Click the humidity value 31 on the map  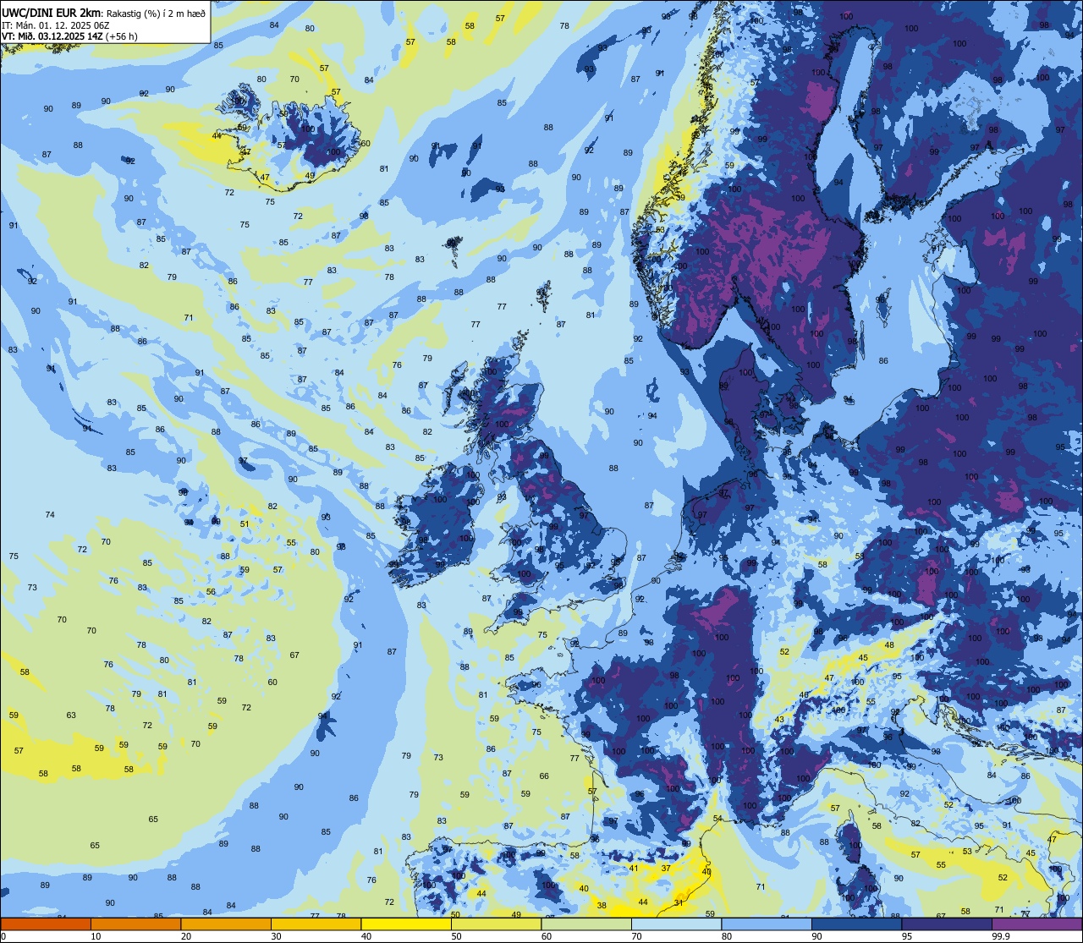coord(679,902)
